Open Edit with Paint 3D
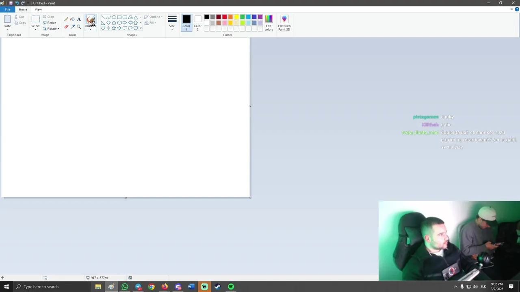 point(284,23)
